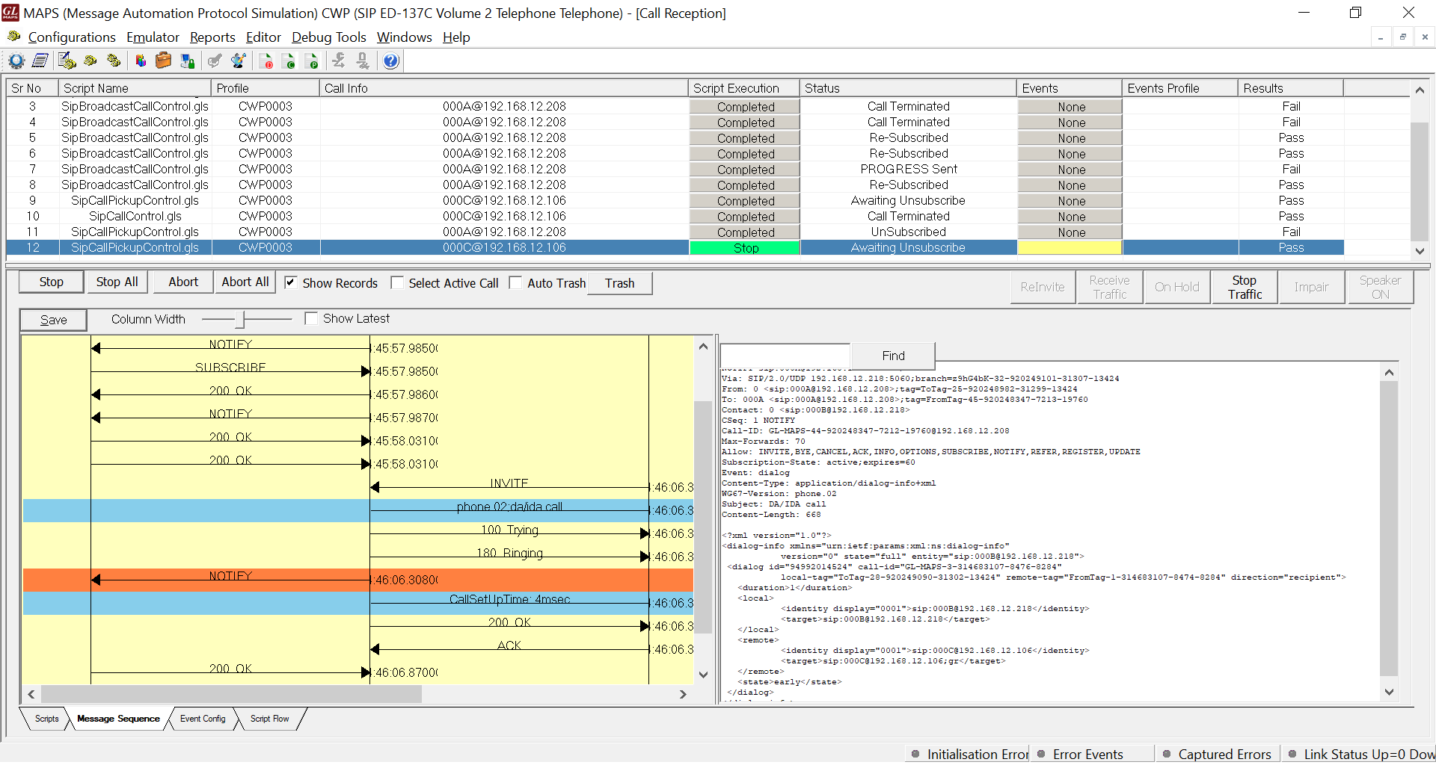Click the gear settings toolbar icon
This screenshot has height=765, width=1436.
16,61
